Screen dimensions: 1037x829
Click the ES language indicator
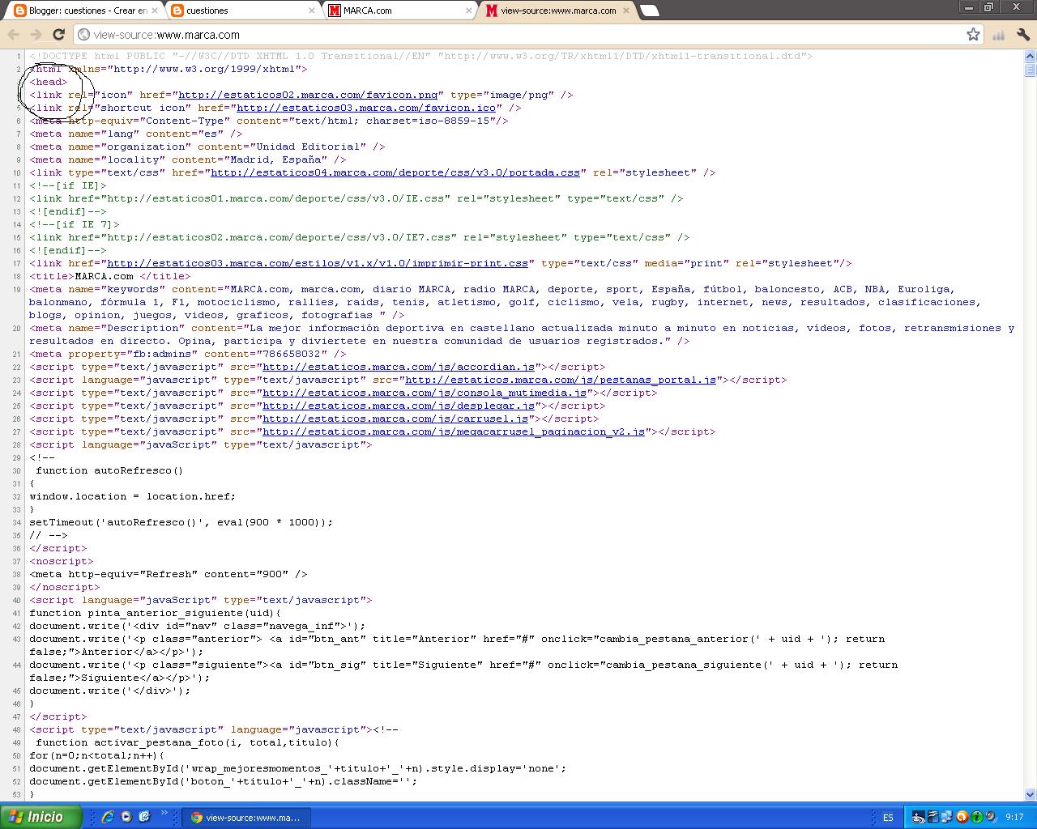click(x=888, y=818)
